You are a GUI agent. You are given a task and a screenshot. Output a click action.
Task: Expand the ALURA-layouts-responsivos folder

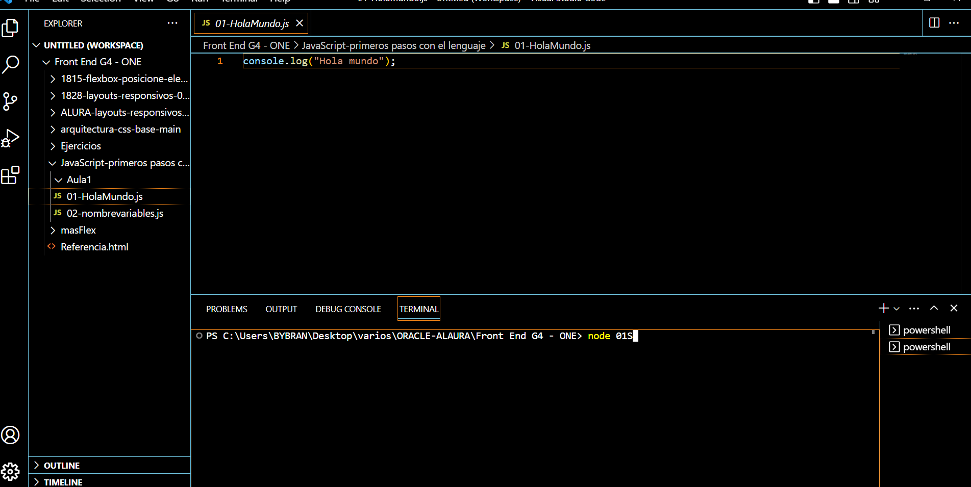point(53,113)
